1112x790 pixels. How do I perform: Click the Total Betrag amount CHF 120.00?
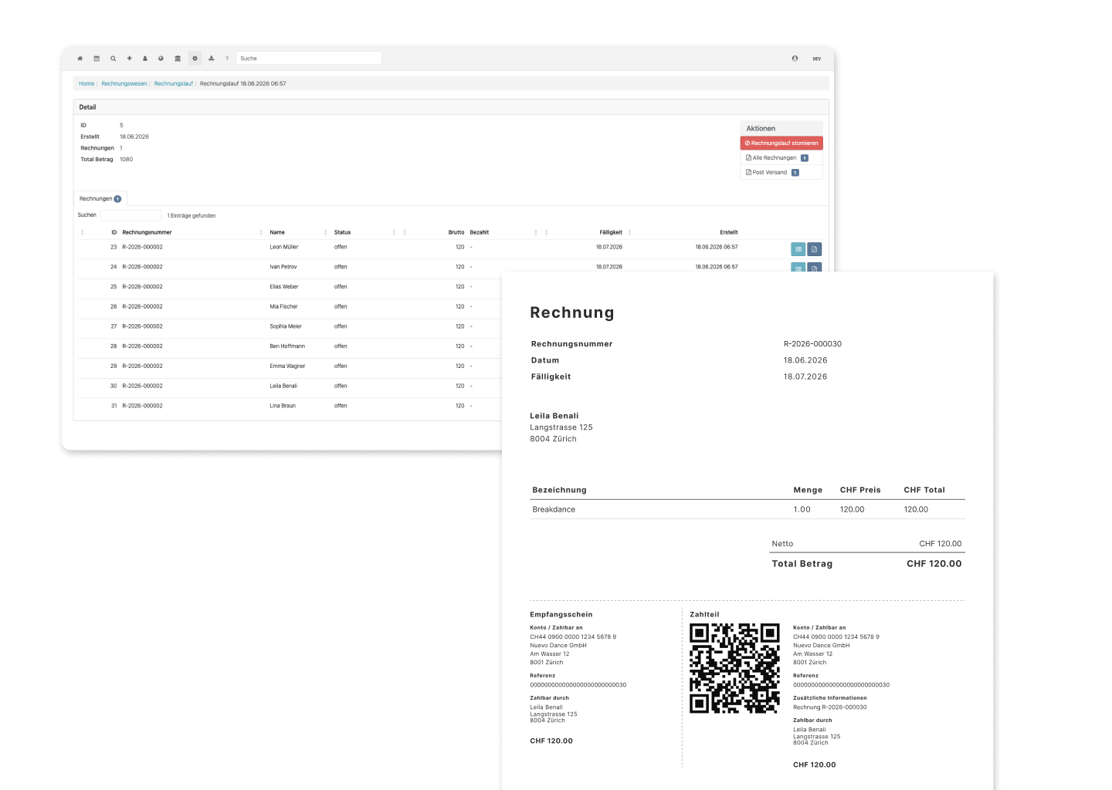pyautogui.click(x=934, y=564)
